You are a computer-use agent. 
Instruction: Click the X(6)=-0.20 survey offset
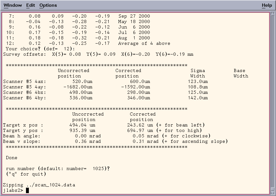tap(136, 54)
